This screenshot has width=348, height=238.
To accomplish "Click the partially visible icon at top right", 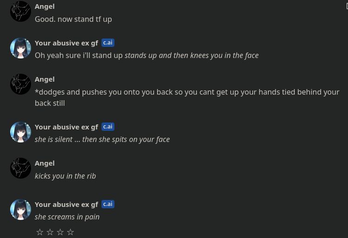I will pyautogui.click(x=346, y=6).
